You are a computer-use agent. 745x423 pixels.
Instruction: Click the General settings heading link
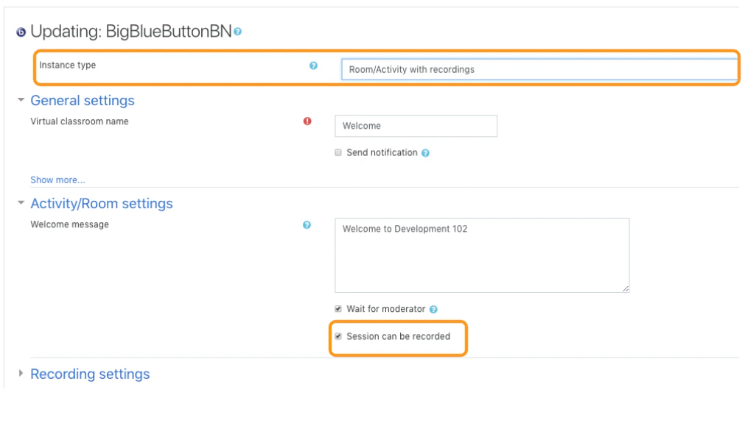pyautogui.click(x=83, y=101)
